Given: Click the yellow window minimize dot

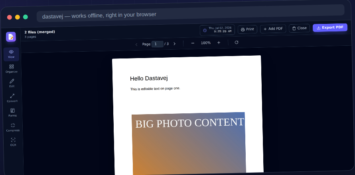Looking at the screenshot, I should [x=18, y=17].
